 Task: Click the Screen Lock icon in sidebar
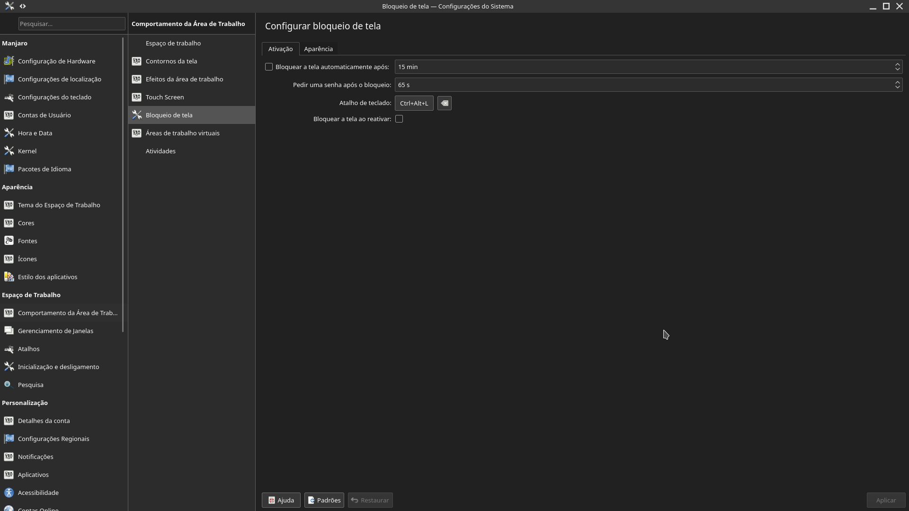pyautogui.click(x=137, y=115)
